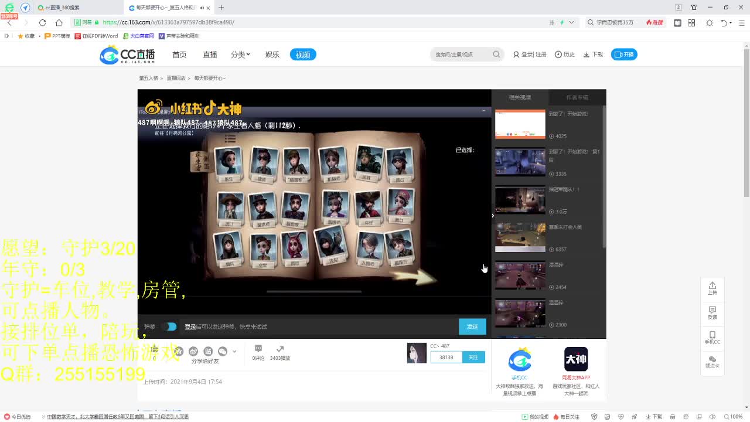Expand the undo-close-tab dropdown arrow
Image resolution: width=750 pixels, height=422 pixels.
731,22
